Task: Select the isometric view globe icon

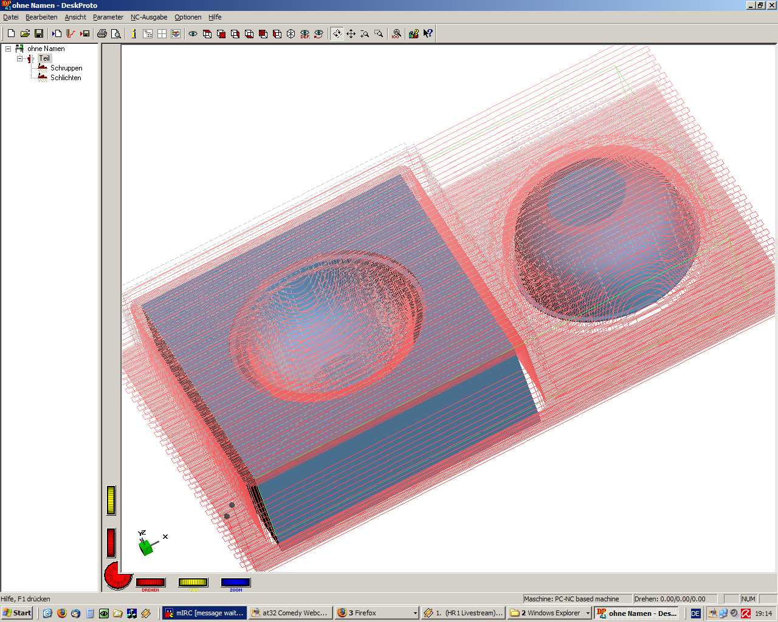Action: 291,34
